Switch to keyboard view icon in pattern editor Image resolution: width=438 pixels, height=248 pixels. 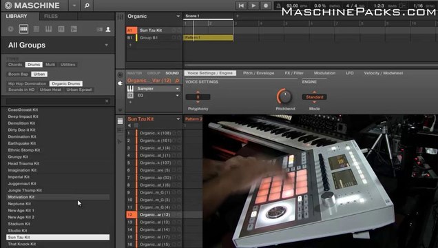coord(120,130)
